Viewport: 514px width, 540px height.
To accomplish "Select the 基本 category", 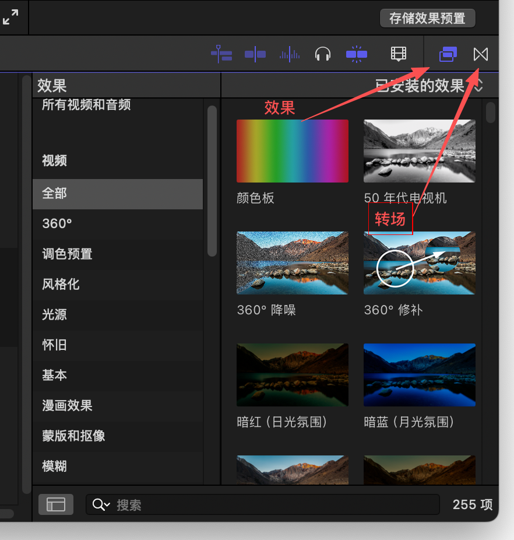I will pos(118,376).
